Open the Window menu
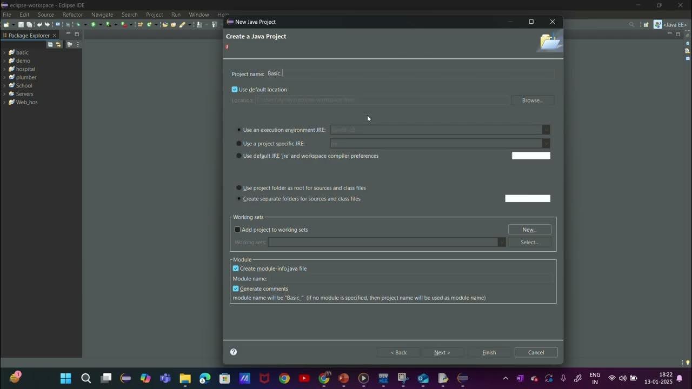The height and width of the screenshot is (389, 692). click(x=199, y=15)
